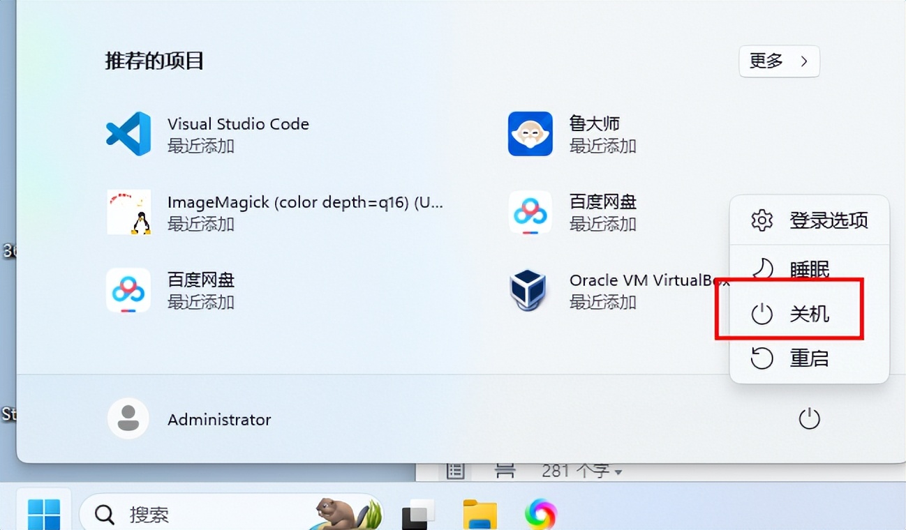The width and height of the screenshot is (906, 530).
Task: Open File Explorer from the taskbar
Action: [480, 515]
